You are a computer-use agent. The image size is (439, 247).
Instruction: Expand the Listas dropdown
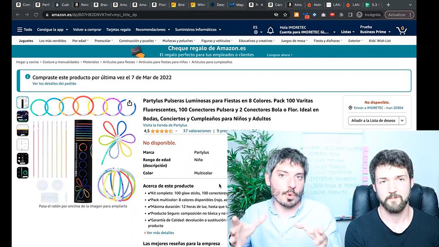coord(348,32)
